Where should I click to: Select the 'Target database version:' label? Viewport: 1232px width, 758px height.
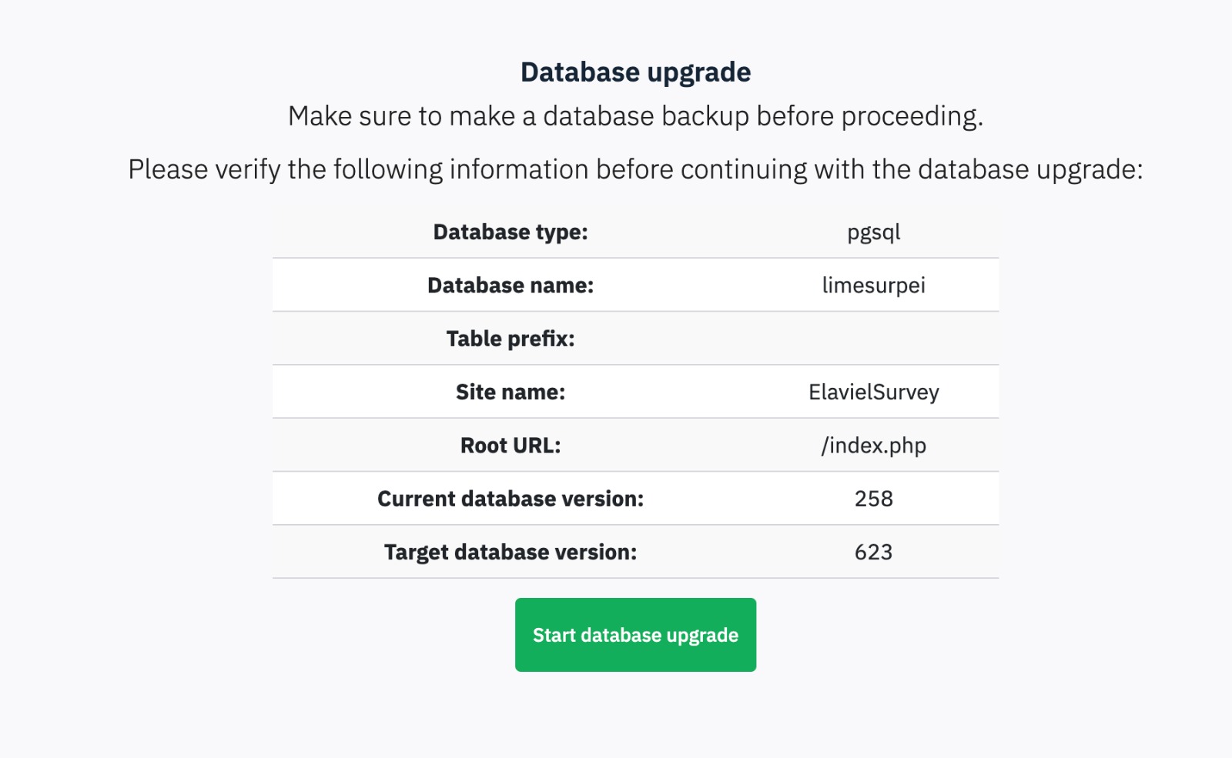click(x=511, y=553)
